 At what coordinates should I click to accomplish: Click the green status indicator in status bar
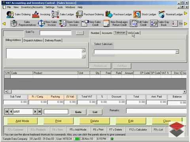[112, 139]
